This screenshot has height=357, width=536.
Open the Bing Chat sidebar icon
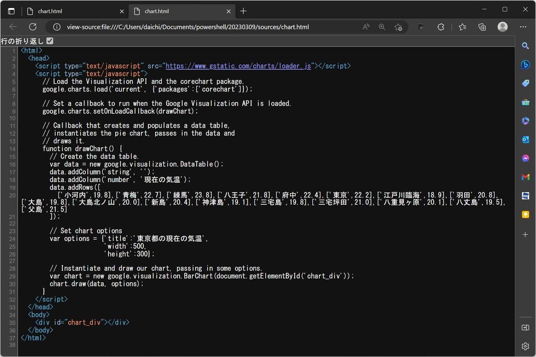[x=525, y=65]
